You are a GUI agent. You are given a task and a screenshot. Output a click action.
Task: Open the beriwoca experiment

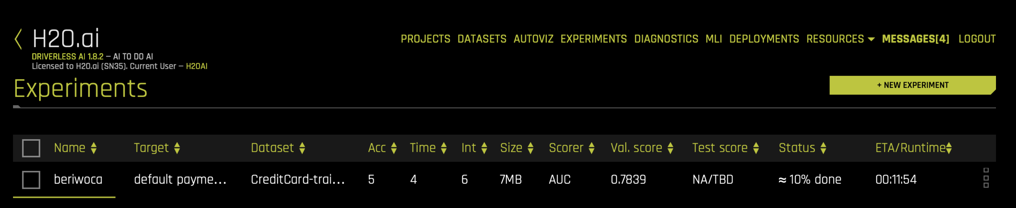(x=78, y=179)
